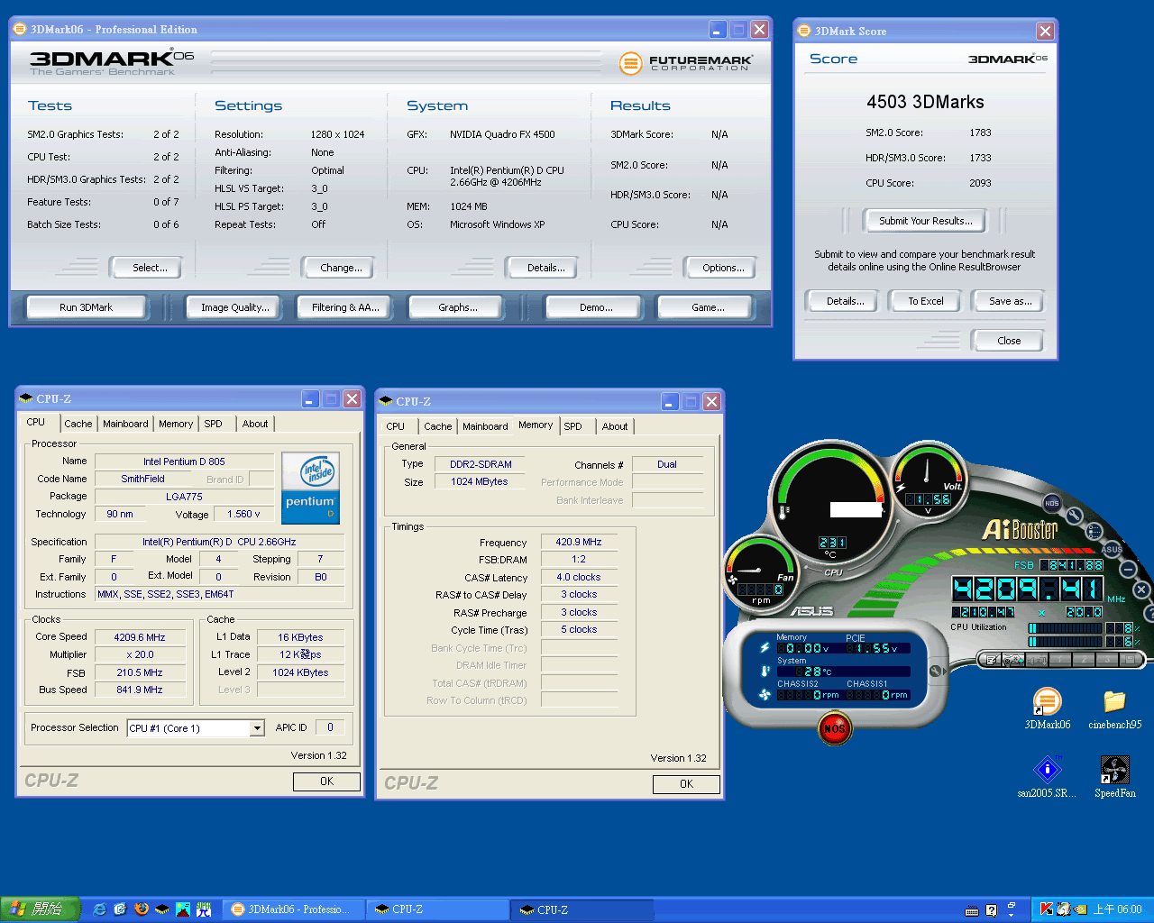Open the cinebench95 folder on desktop
The height and width of the screenshot is (923, 1154).
tap(1114, 708)
